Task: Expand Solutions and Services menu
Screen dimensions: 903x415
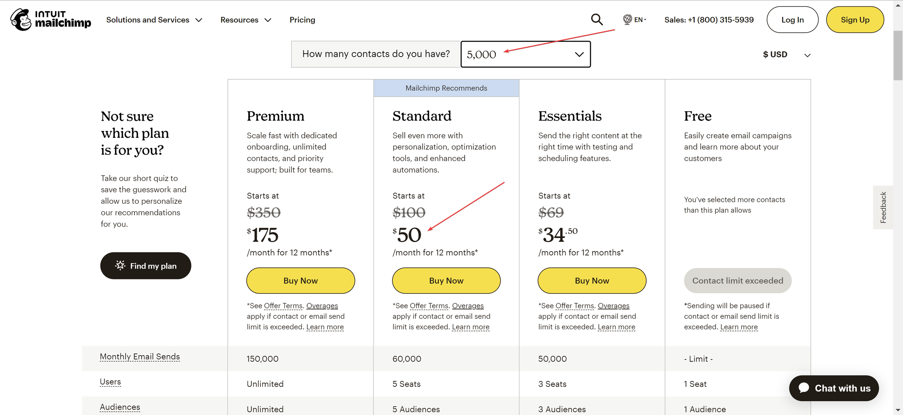Action: 154,20
